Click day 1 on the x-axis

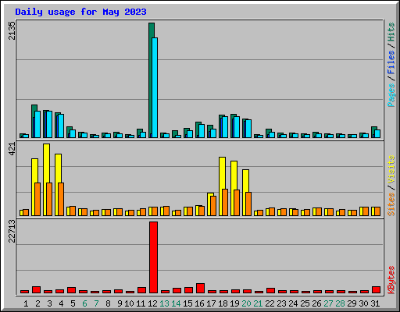click(26, 303)
